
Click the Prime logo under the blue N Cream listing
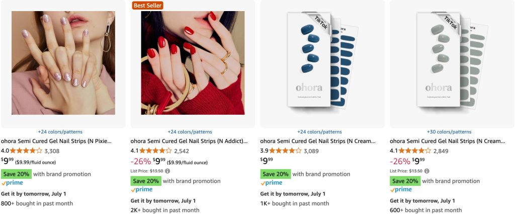[271, 183]
